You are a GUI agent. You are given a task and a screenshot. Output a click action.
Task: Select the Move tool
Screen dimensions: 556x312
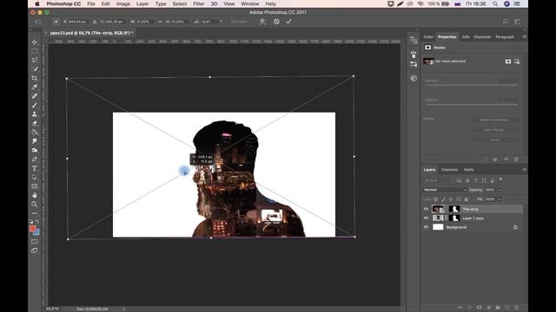click(35, 42)
